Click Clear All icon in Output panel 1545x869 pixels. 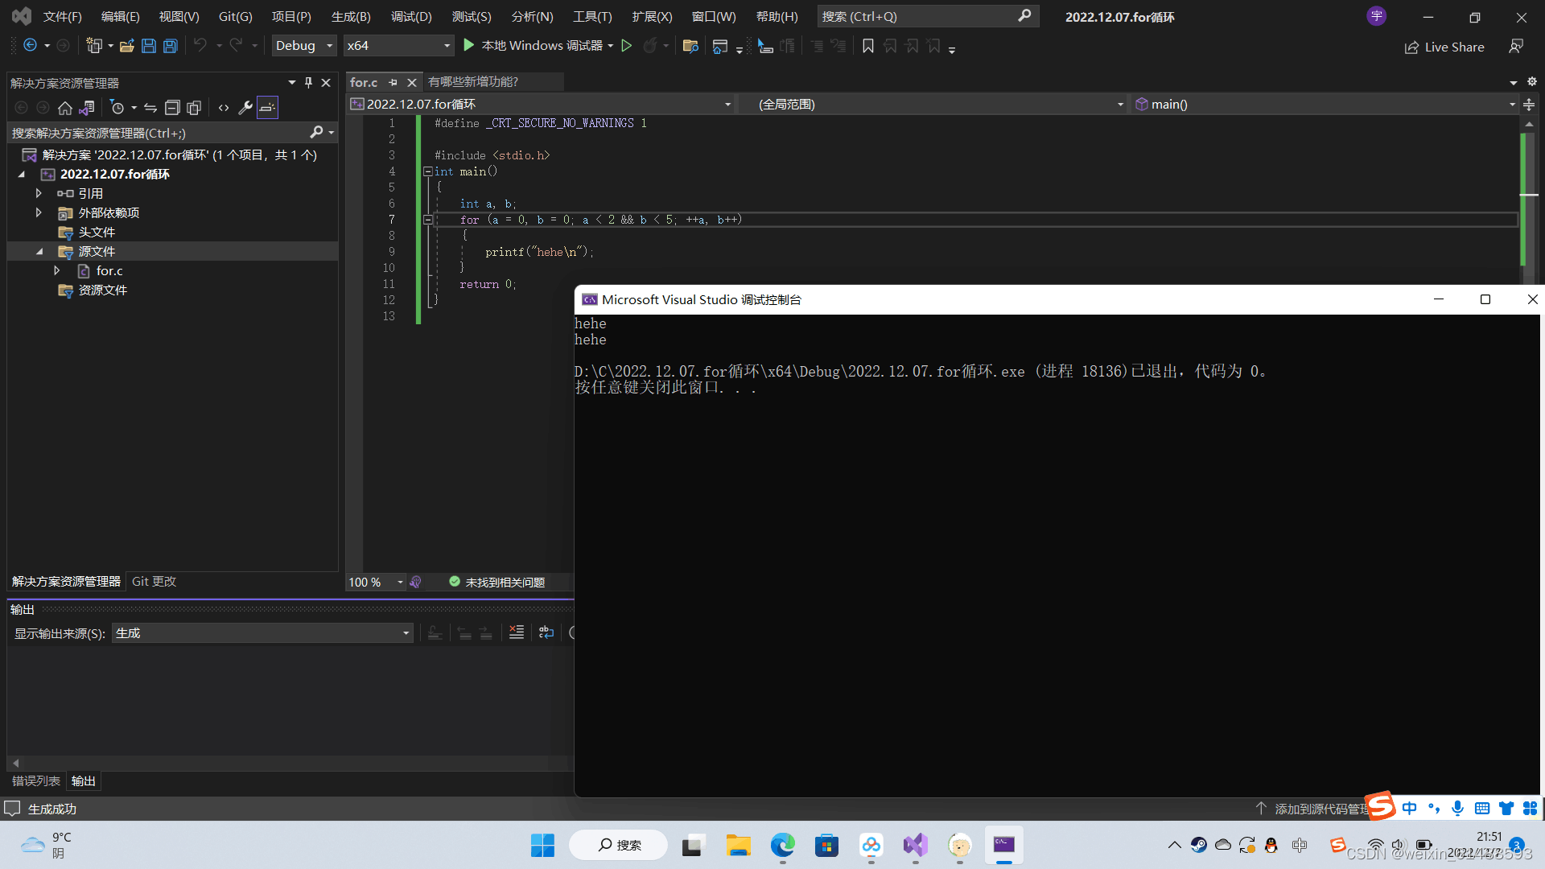(x=517, y=632)
